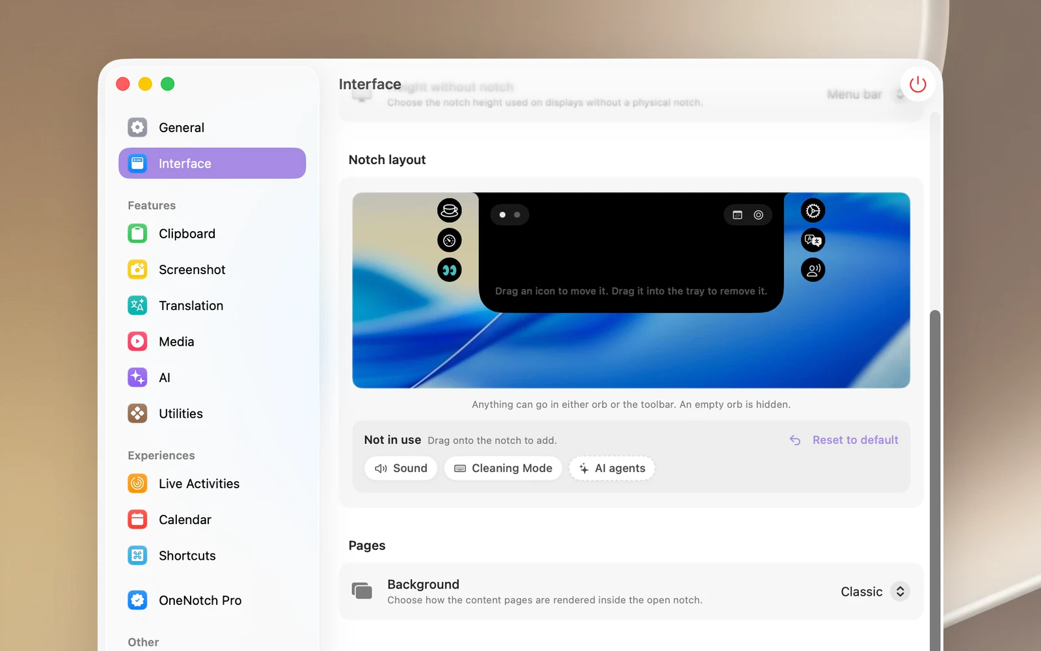Image resolution: width=1041 pixels, height=651 pixels.
Task: Click the Menu bar dropdown at top
Action: [x=867, y=94]
